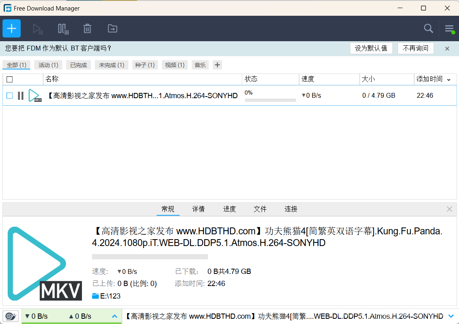Close the details panel with the X

click(x=449, y=209)
